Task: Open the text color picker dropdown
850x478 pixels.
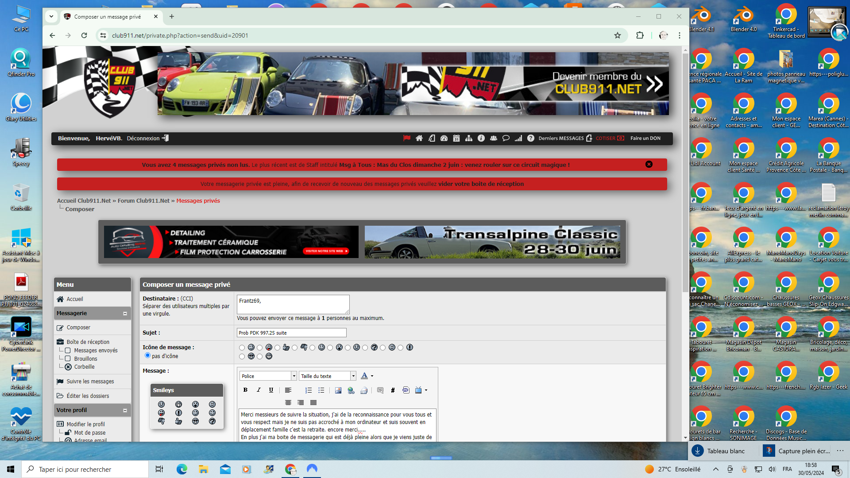Action: (x=372, y=376)
